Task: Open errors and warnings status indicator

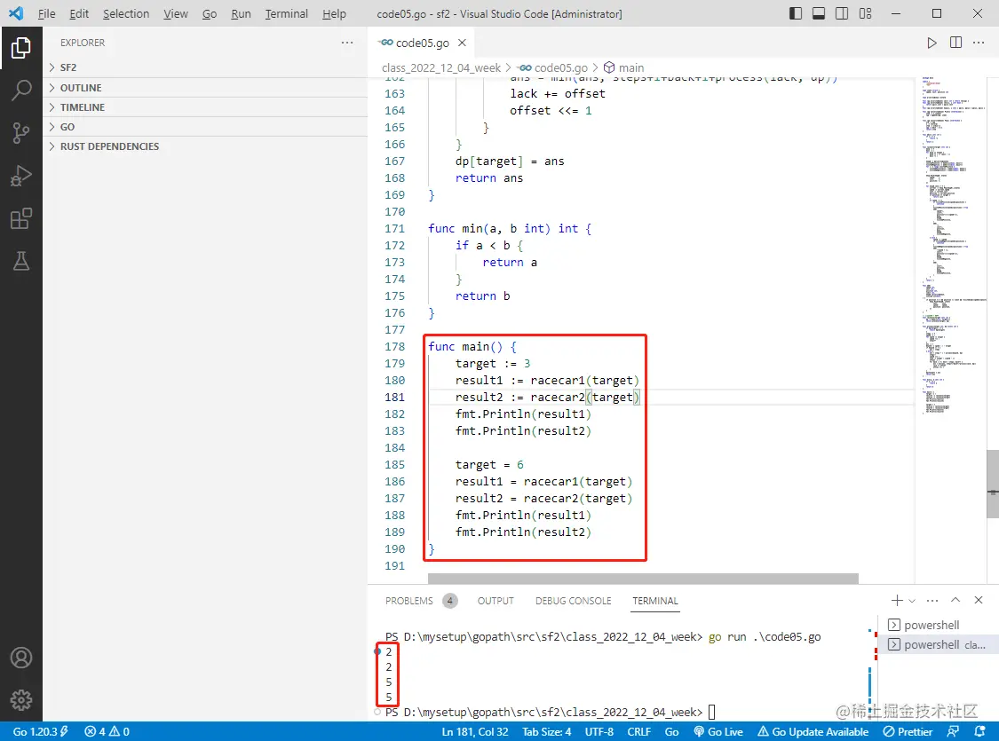Action: pyautogui.click(x=107, y=731)
